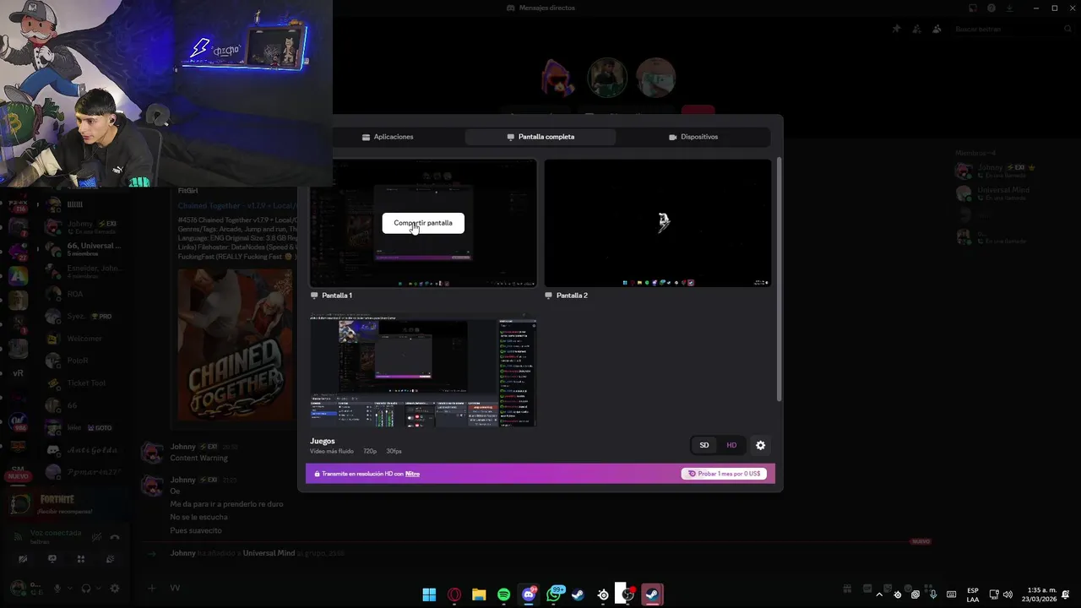Toggle Discord microphone mute
Image resolution: width=1081 pixels, height=608 pixels.
coord(57,588)
